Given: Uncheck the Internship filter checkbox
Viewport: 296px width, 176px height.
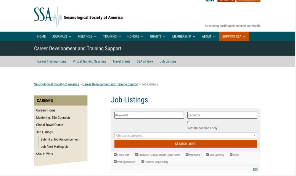Looking at the screenshot, I should pos(187,154).
